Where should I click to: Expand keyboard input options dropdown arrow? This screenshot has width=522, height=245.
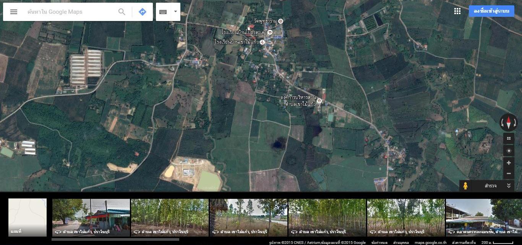pos(175,12)
